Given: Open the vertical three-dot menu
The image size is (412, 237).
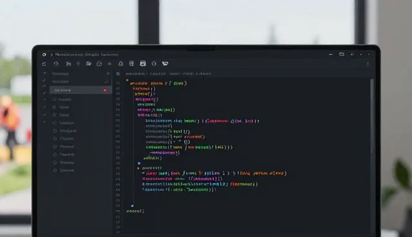Looking at the screenshot, I should click(x=368, y=64).
